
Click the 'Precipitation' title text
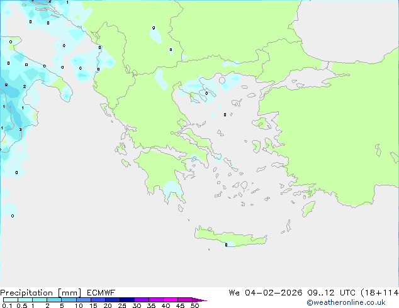26,293
